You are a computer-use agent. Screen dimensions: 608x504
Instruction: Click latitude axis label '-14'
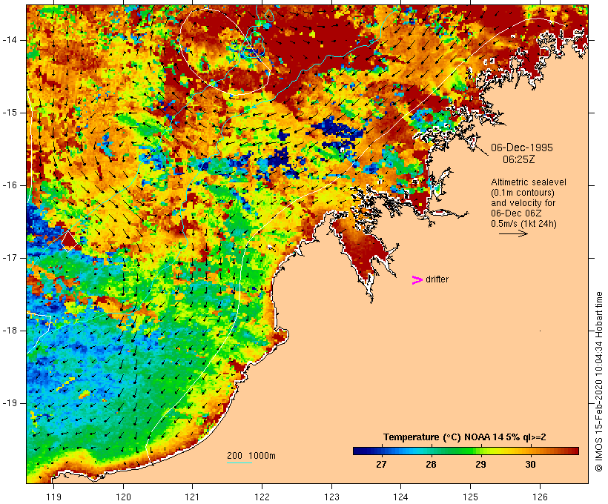coord(10,40)
